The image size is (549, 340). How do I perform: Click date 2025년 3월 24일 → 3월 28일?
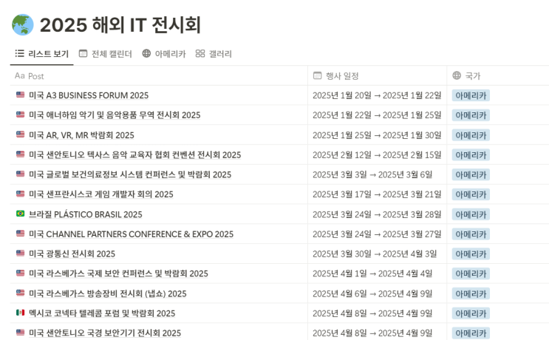377,214
